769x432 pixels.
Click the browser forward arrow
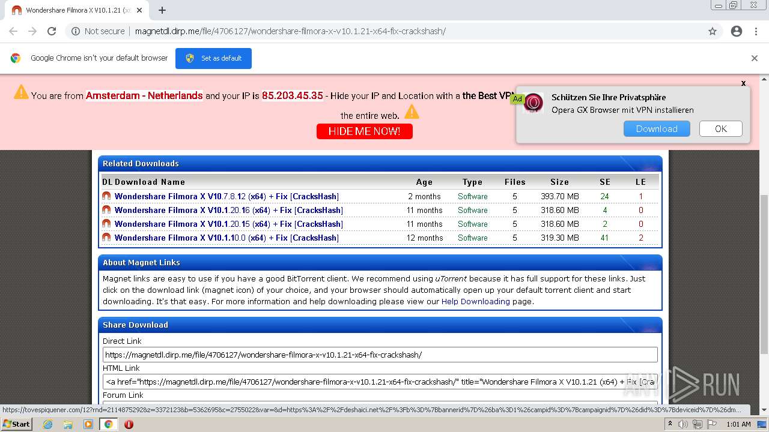coord(32,31)
